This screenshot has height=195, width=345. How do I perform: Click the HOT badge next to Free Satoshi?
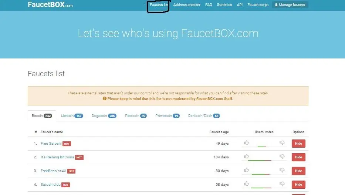click(x=67, y=144)
